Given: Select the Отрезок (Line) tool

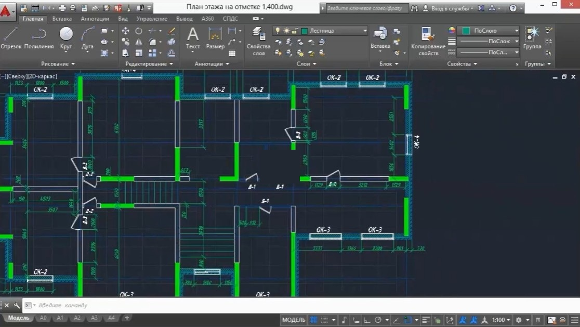Looking at the screenshot, I should coord(11,38).
